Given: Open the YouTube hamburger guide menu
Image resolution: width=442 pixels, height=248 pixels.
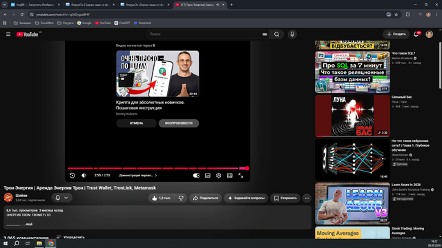Looking at the screenshot, I should point(8,34).
